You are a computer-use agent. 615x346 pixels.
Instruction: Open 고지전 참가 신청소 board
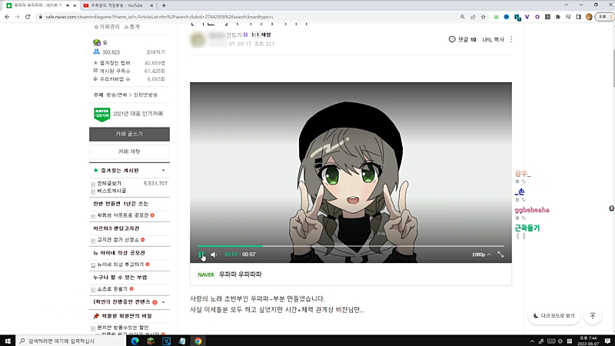tap(118, 240)
